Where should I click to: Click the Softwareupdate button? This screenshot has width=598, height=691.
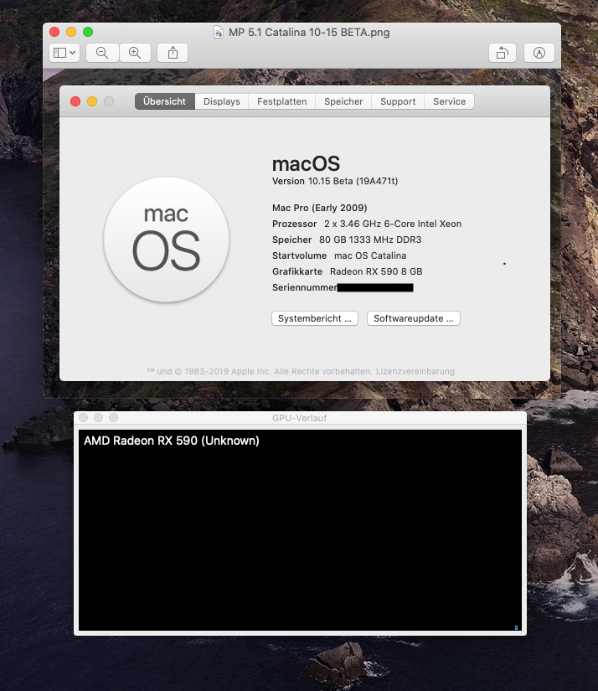tap(414, 318)
